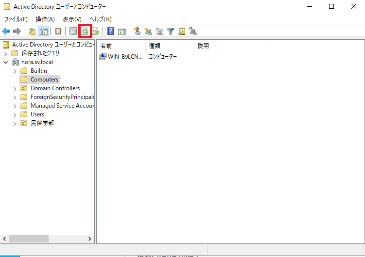Expand the Users container
The image size is (365, 257).
15,115
